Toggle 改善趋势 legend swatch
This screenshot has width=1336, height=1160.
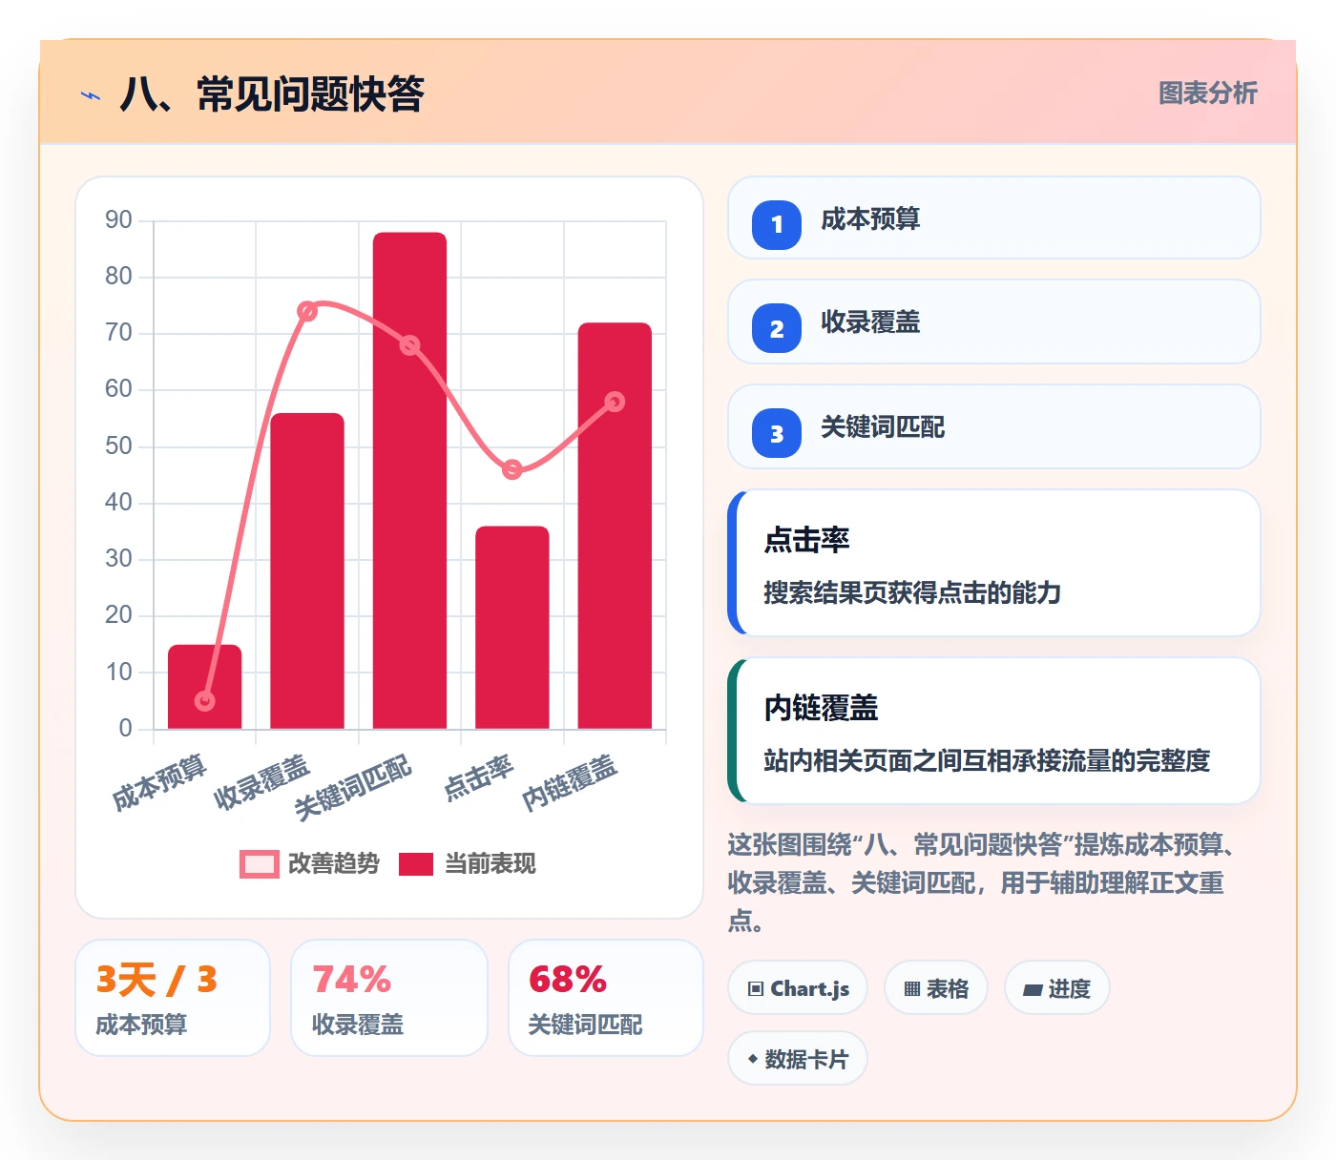(260, 864)
